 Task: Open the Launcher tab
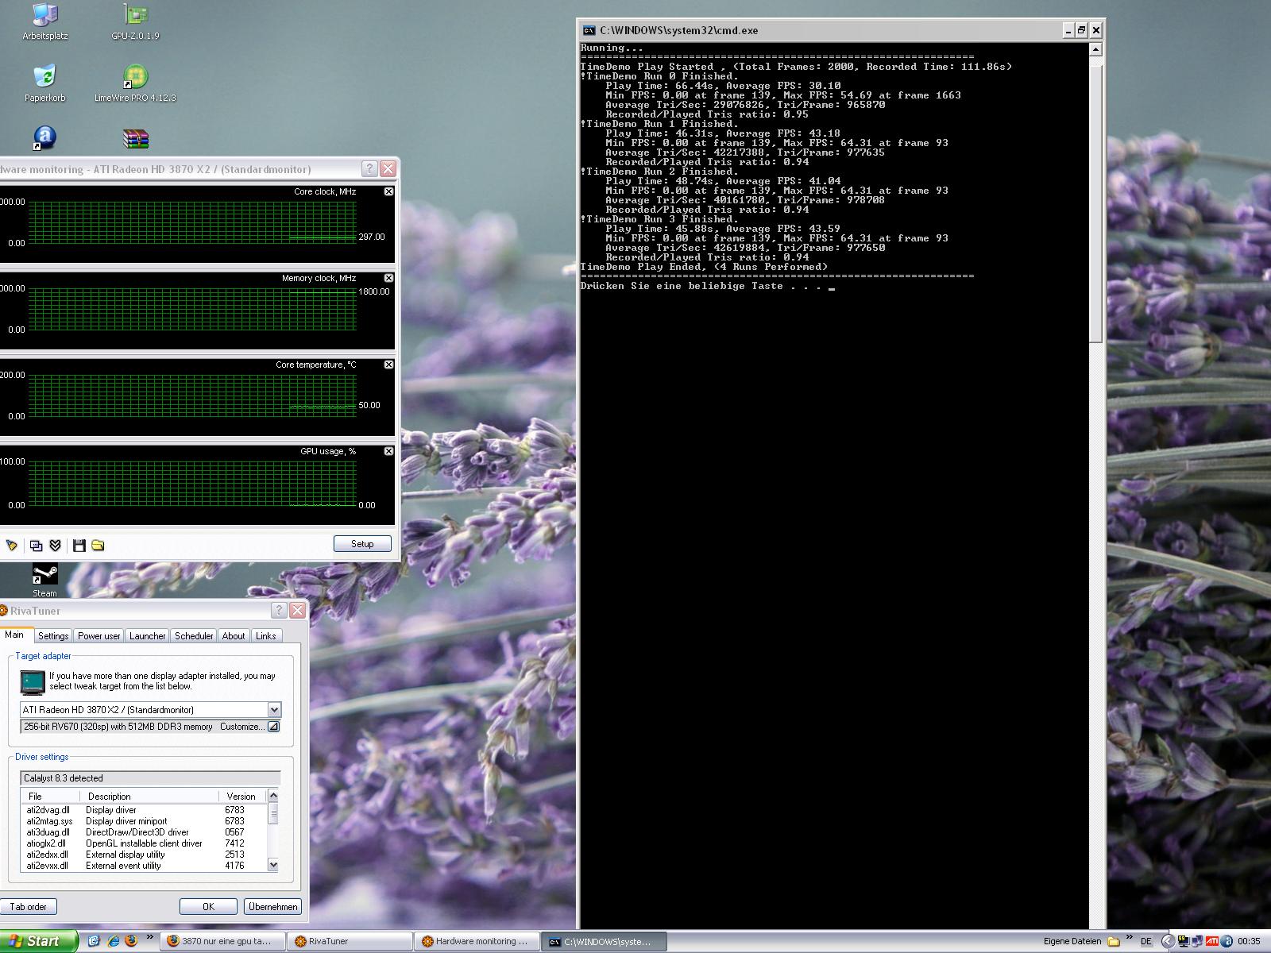click(148, 636)
